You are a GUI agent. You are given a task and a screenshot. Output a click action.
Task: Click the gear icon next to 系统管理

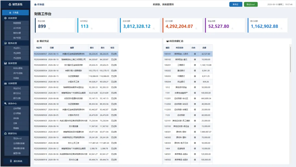coord(5,18)
